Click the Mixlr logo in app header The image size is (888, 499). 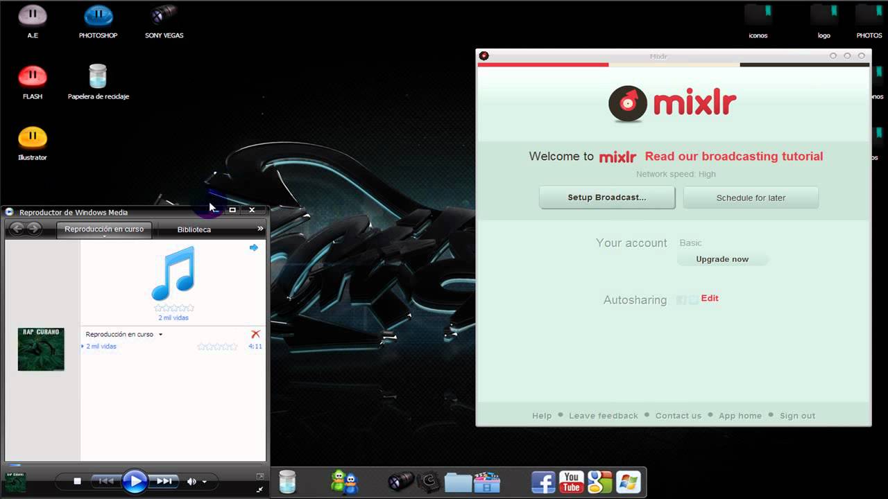(x=672, y=104)
